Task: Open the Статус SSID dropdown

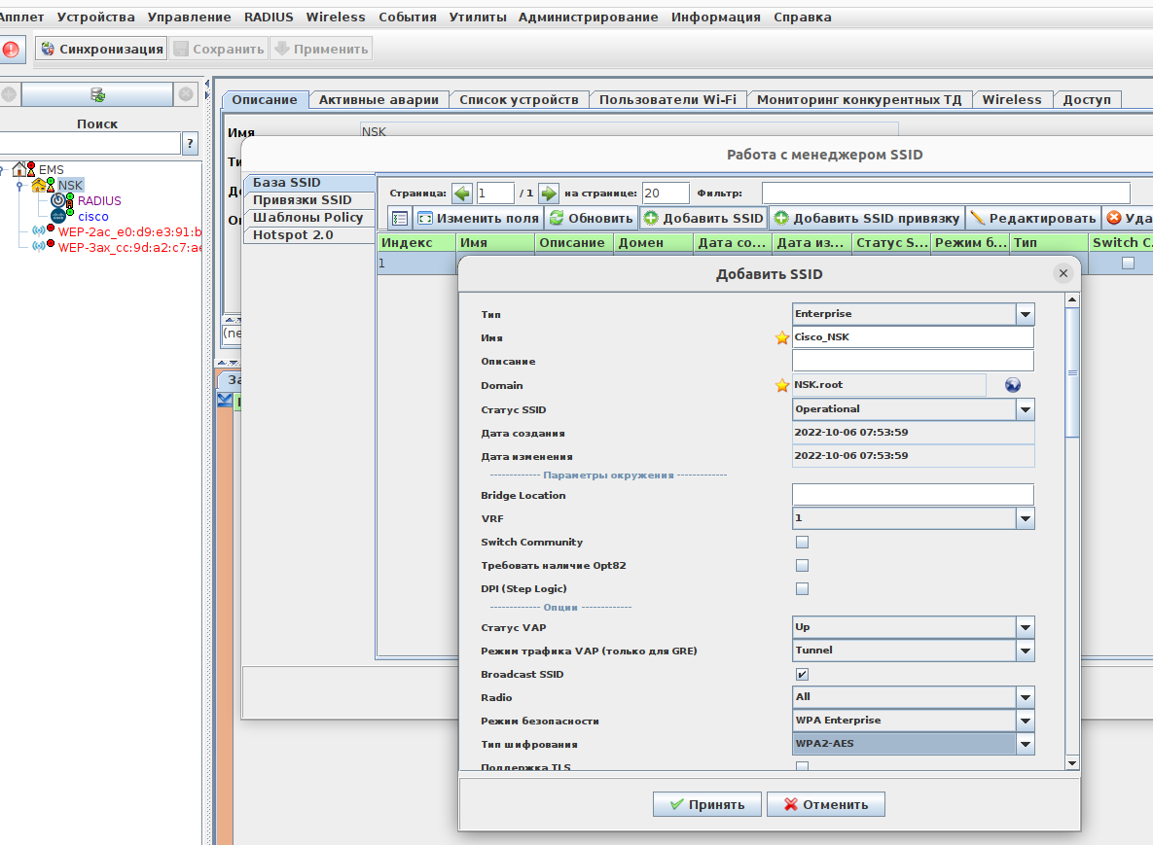Action: point(1025,410)
